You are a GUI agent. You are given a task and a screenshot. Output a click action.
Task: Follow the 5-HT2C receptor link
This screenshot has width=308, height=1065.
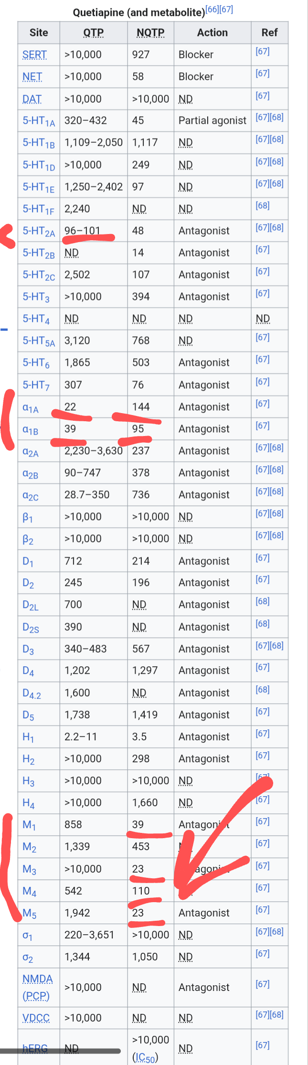click(x=39, y=275)
